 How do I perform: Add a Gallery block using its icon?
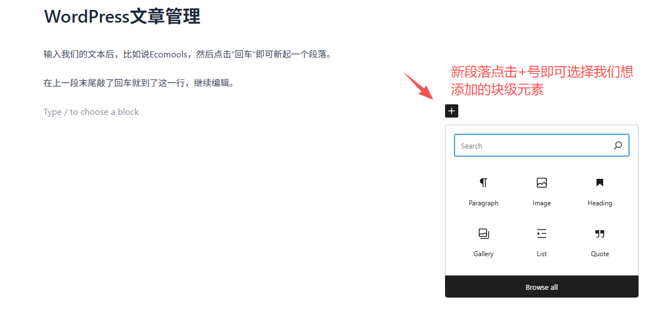pos(483,234)
